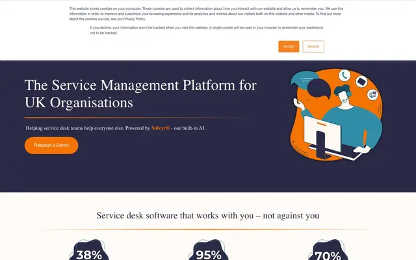Screen dimensions: 416x260
Task: Click the text "Service desk software that works with you"
Action: pos(175,215)
